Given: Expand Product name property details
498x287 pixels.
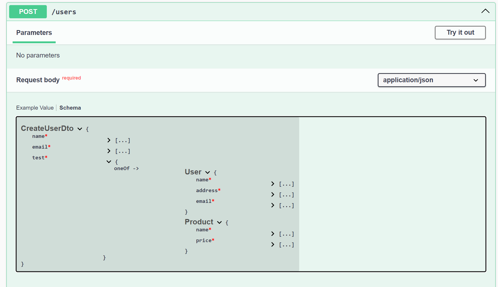Looking at the screenshot, I should pyautogui.click(x=273, y=234).
